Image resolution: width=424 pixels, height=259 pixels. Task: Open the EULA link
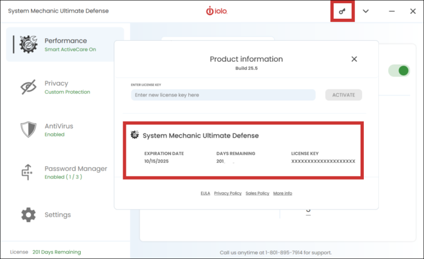pos(205,193)
